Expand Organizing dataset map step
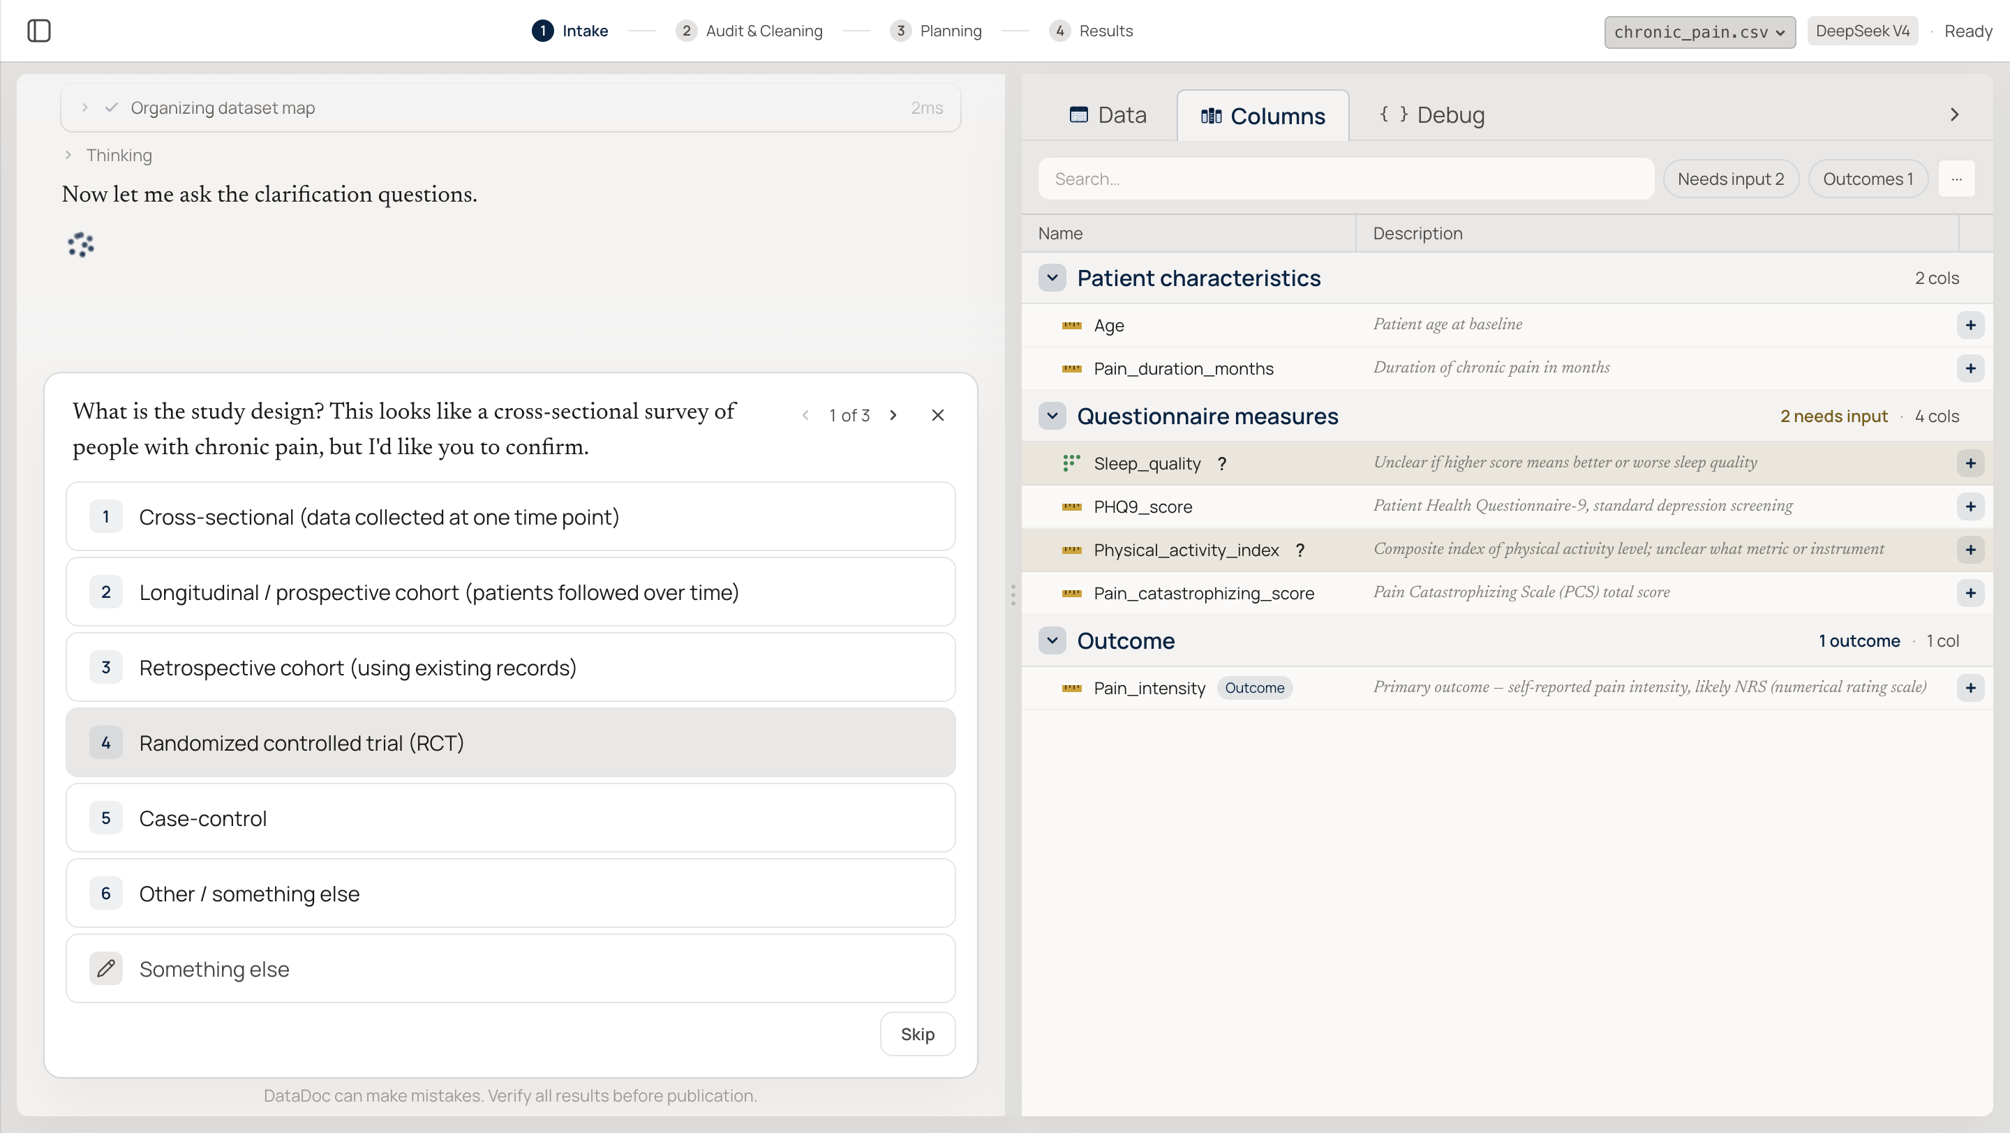Image resolution: width=2010 pixels, height=1133 pixels. tap(510, 107)
